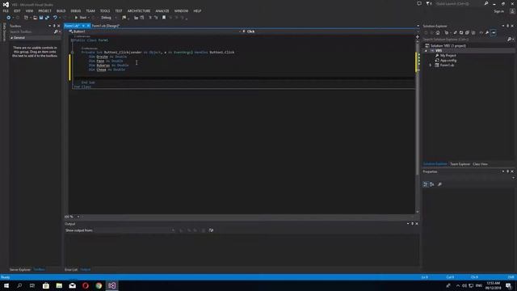Switch to the Error List tab
Screen dimensions: 517x291
pos(71,269)
